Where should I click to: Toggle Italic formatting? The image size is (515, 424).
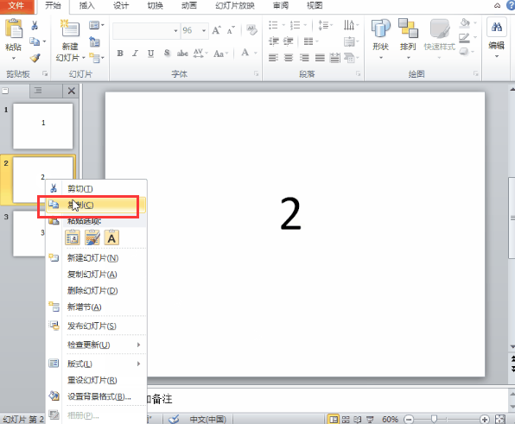(x=135, y=54)
